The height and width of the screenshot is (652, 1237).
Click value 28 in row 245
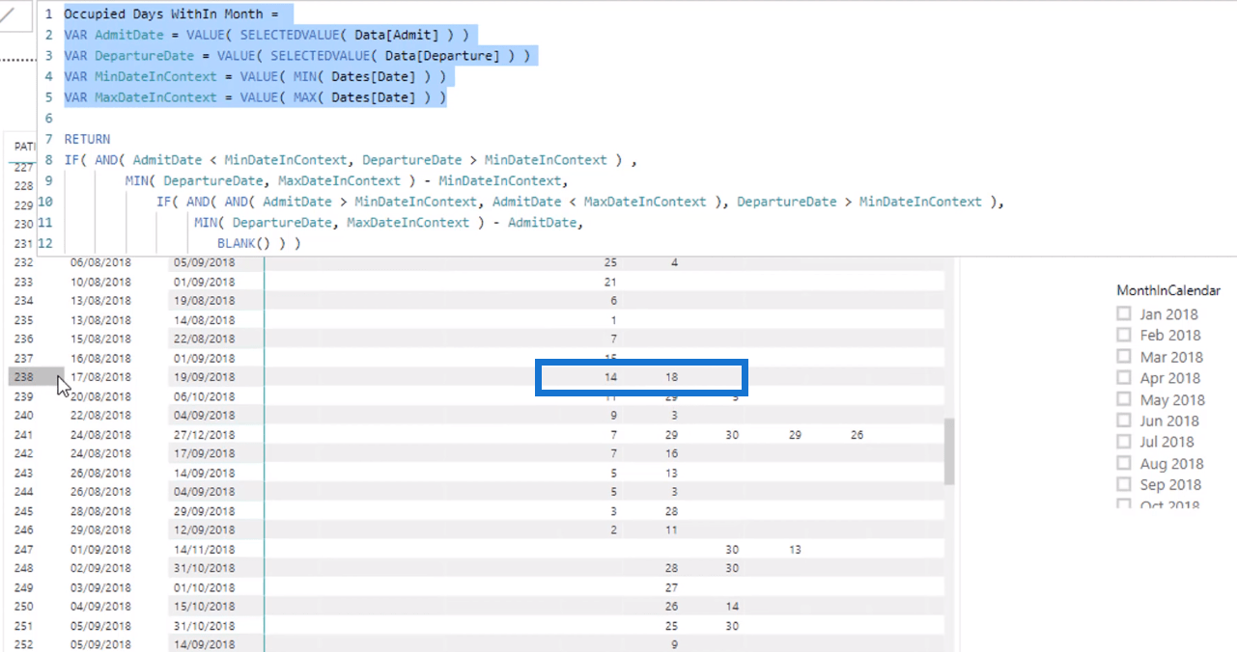pyautogui.click(x=671, y=511)
